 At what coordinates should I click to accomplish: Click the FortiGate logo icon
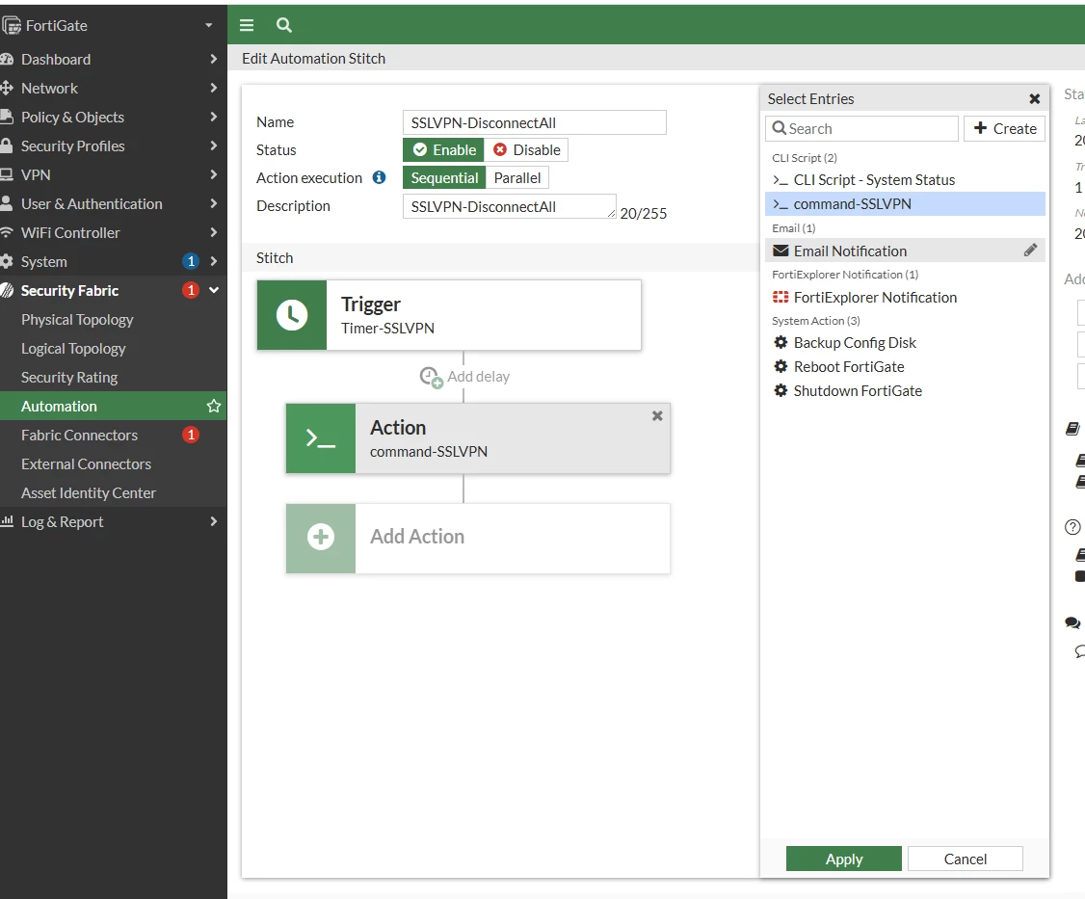point(11,26)
